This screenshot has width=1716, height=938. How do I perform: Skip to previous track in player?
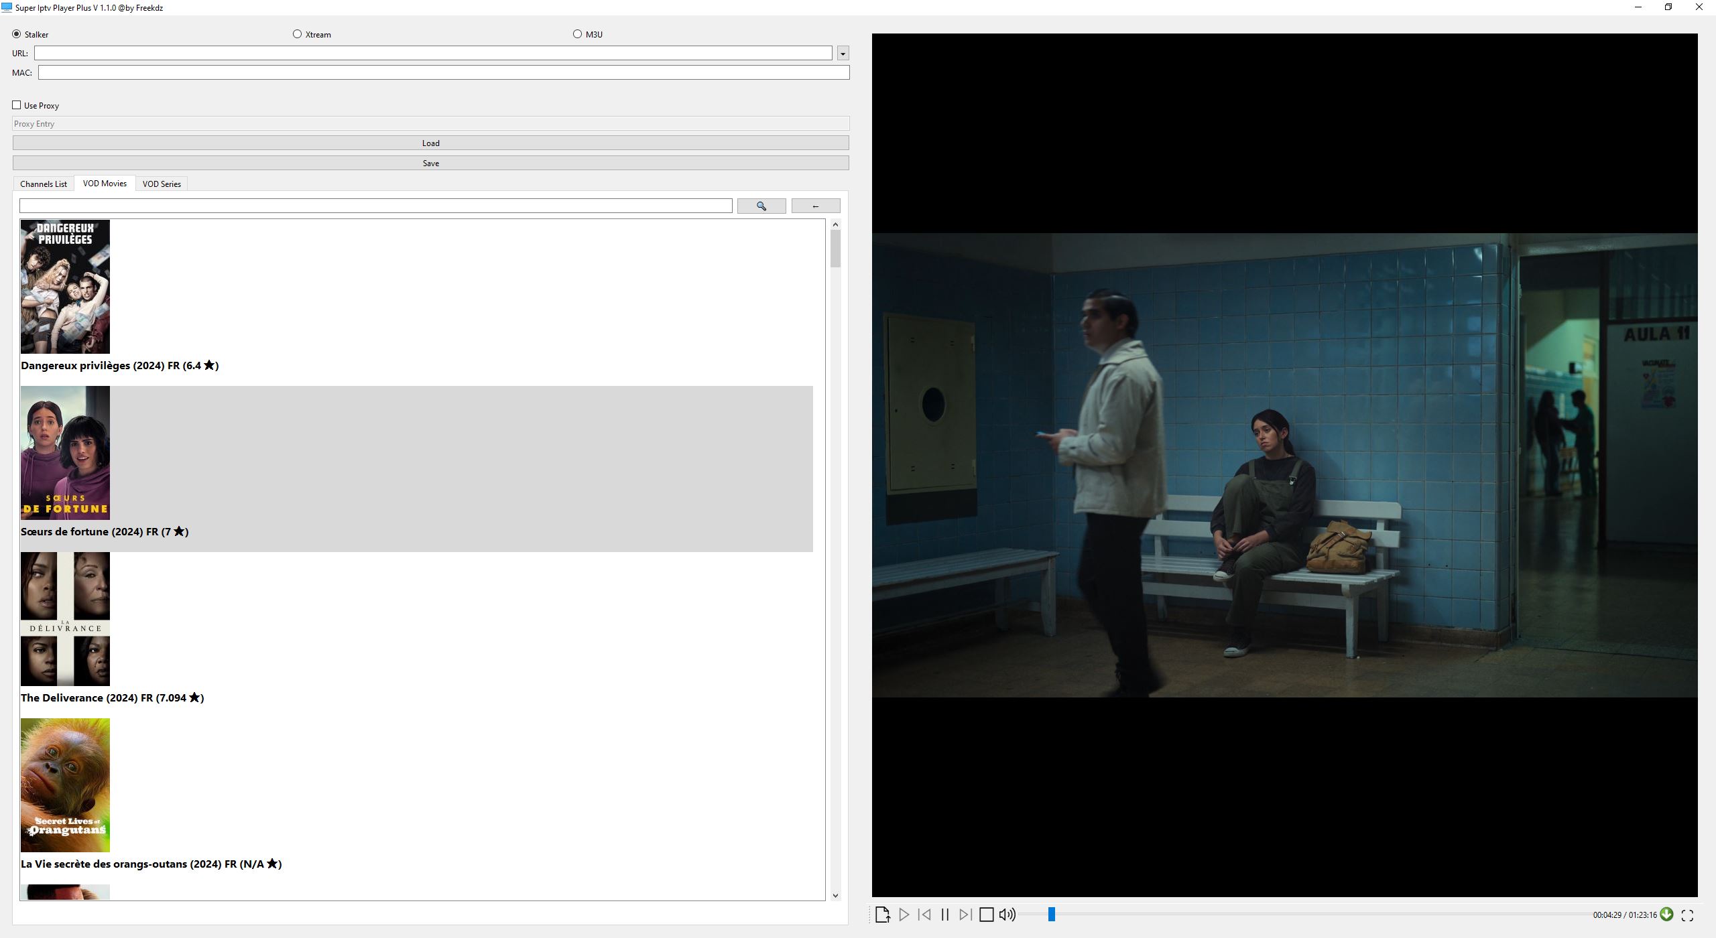(924, 915)
